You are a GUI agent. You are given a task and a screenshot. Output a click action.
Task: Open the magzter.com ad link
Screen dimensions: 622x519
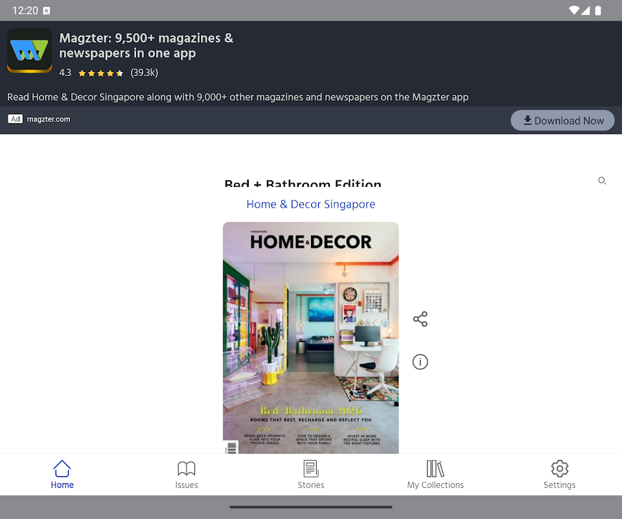[x=49, y=119]
